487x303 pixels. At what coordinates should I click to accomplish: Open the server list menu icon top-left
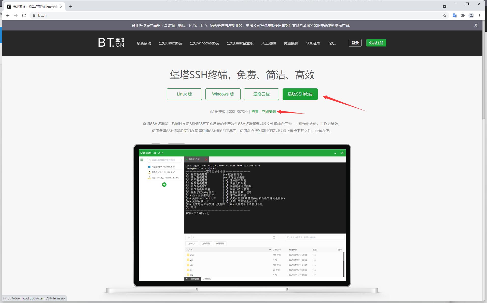(142, 160)
